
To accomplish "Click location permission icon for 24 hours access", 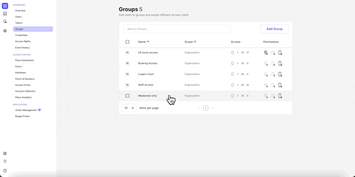I will pos(266,52).
